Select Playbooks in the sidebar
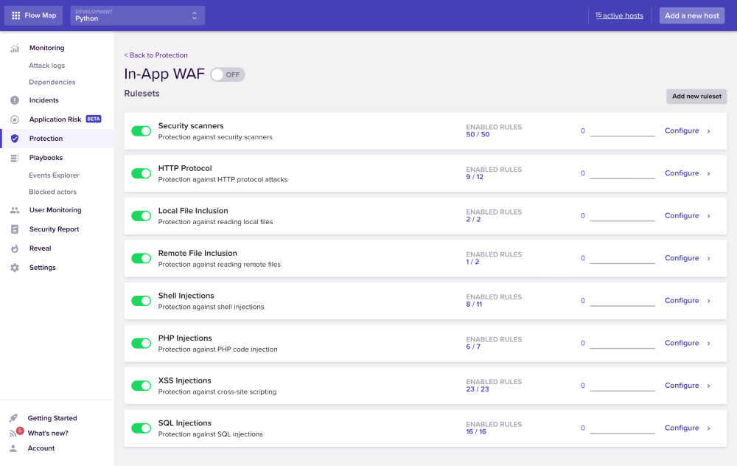Image resolution: width=737 pixels, height=466 pixels. [46, 158]
